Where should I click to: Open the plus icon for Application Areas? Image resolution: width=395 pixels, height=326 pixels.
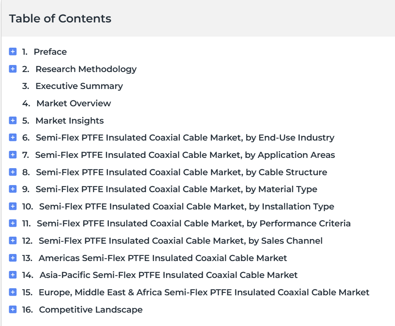tap(13, 155)
